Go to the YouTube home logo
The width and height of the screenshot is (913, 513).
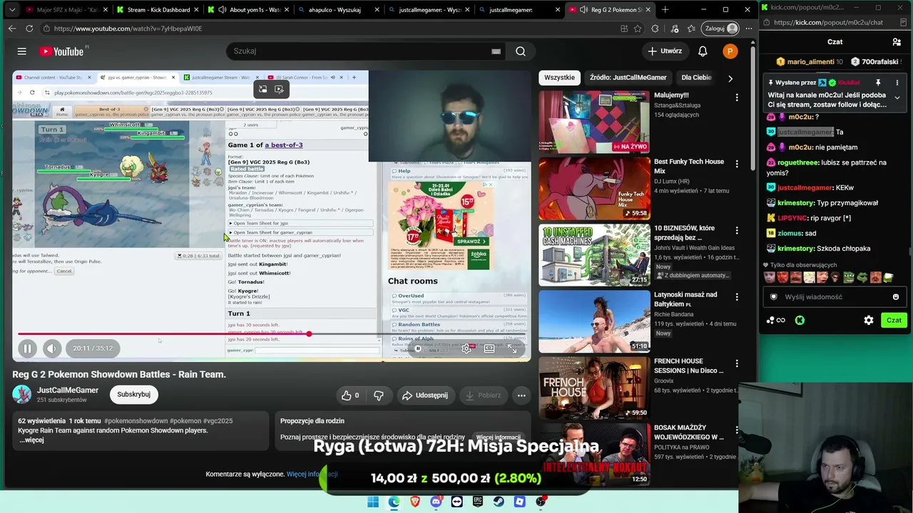61,51
